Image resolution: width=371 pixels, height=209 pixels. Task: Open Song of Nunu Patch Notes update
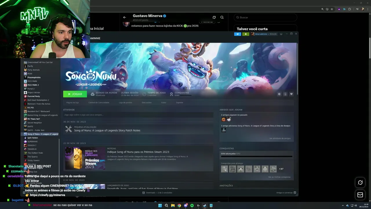pyautogui.click(x=107, y=130)
